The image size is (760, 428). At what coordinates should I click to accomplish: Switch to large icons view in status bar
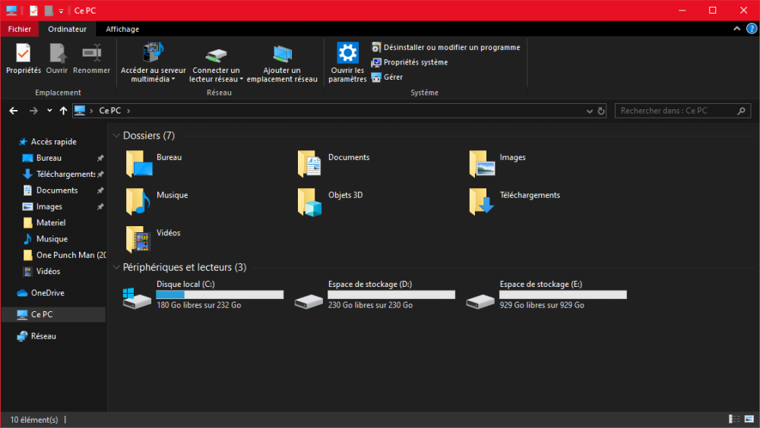[749, 419]
